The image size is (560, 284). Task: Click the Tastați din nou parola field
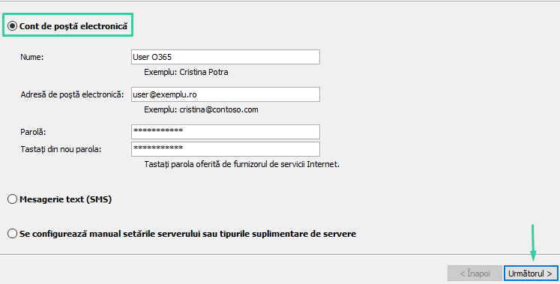pyautogui.click(x=226, y=149)
